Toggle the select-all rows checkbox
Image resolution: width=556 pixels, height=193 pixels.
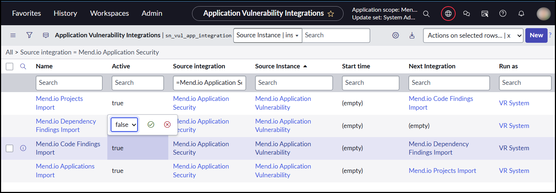(x=10, y=67)
